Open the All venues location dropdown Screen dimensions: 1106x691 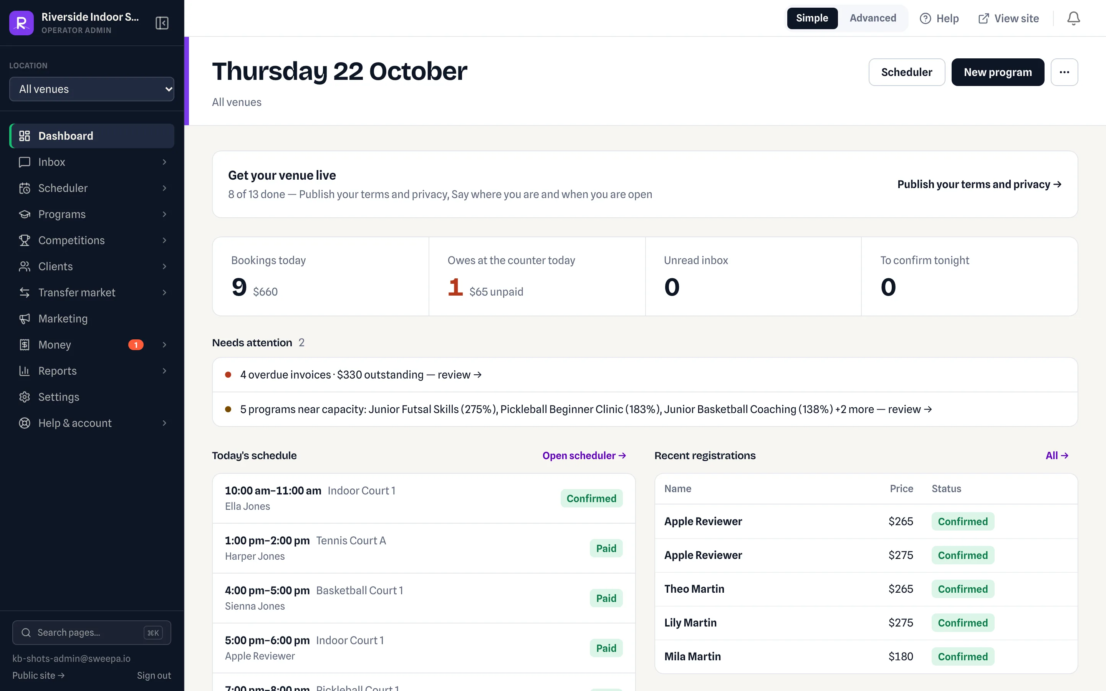pos(91,89)
